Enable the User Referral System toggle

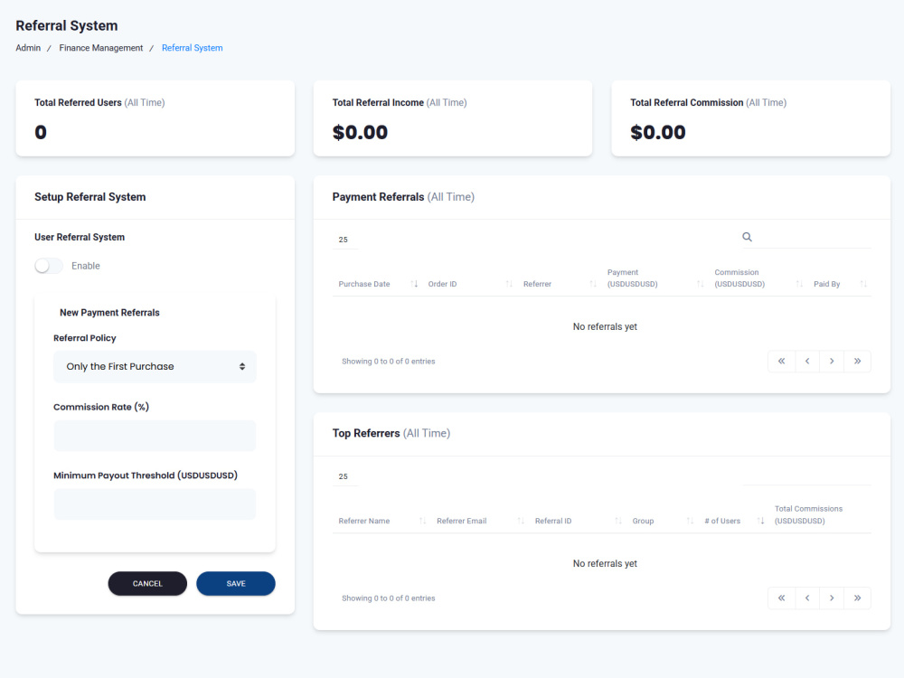click(x=49, y=266)
